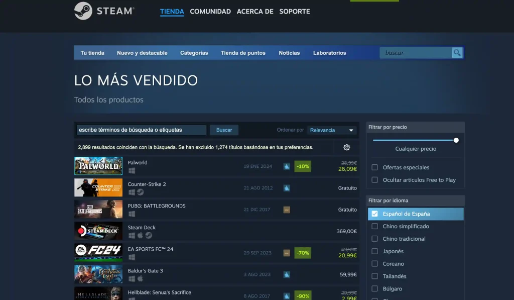Open Nuevo y destacable menu
The image size is (514, 300).
pos(142,53)
